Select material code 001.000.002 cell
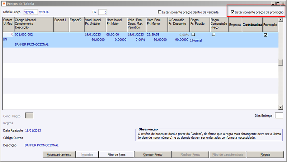 [24, 34]
